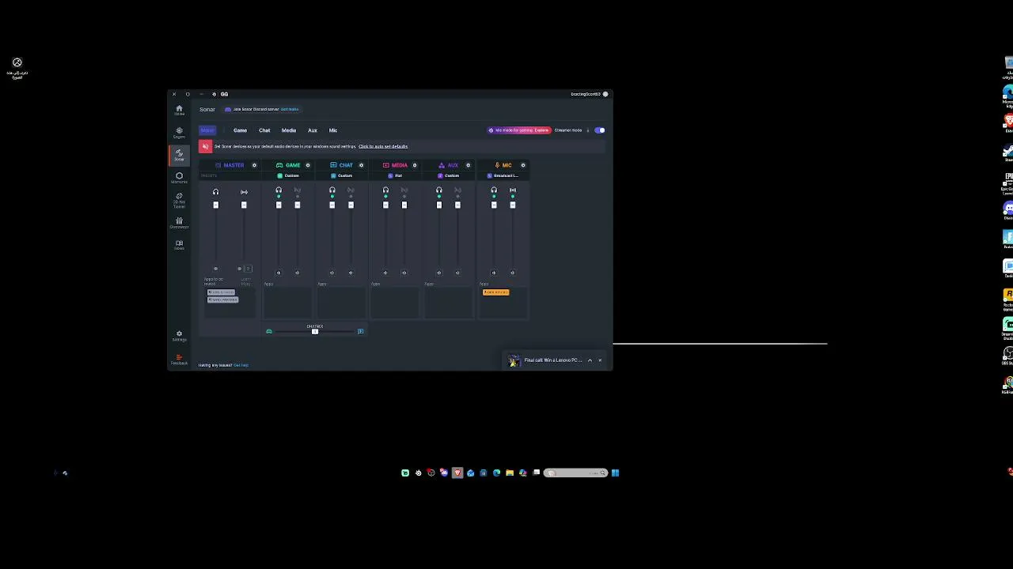Screen dimensions: 1013x569
Task: Mute the Mic streaming channel
Action: [x=512, y=273]
